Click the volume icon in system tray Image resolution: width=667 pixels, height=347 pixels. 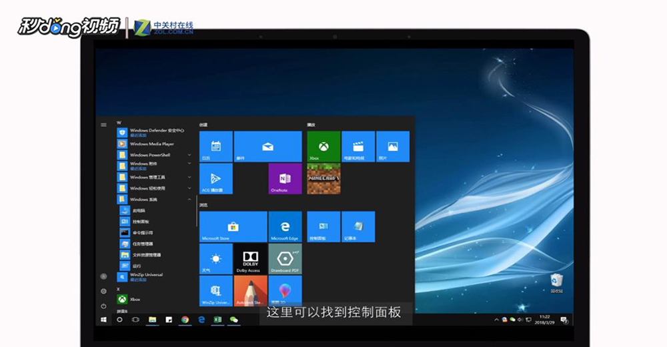520,320
